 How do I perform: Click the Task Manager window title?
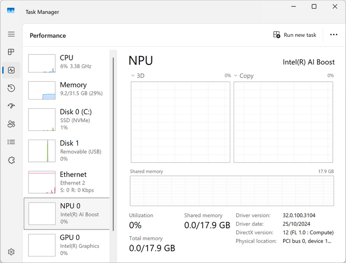(42, 12)
